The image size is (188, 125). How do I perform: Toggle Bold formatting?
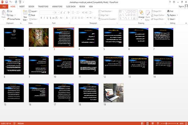pyautogui.click(x=41, y=18)
